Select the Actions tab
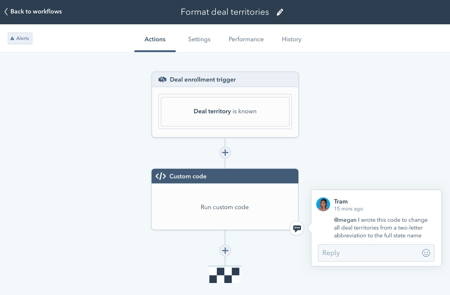 point(155,39)
